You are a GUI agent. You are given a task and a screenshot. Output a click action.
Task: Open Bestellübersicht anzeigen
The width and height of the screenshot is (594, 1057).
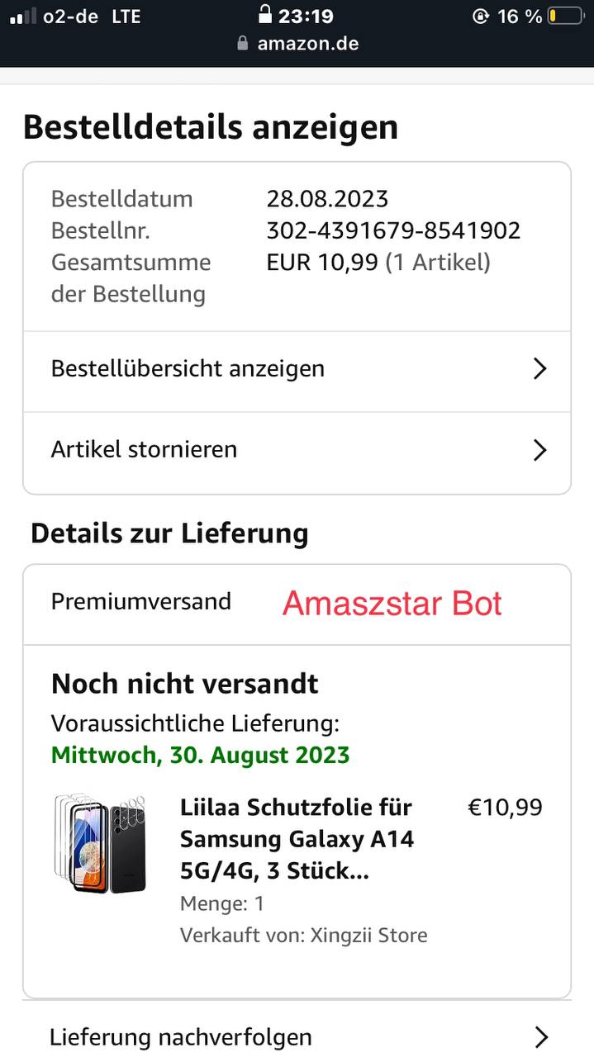pos(188,368)
